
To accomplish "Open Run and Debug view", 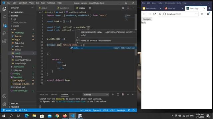I will point(4,33).
